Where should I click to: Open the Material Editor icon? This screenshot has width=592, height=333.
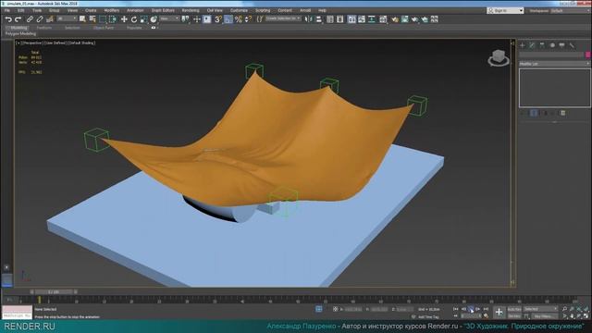tap(383, 19)
